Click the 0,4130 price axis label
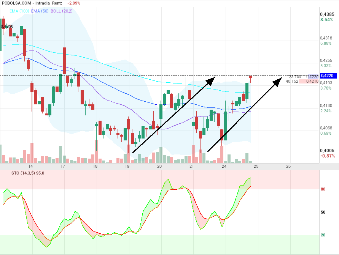339x255 pixels. pyautogui.click(x=326, y=105)
